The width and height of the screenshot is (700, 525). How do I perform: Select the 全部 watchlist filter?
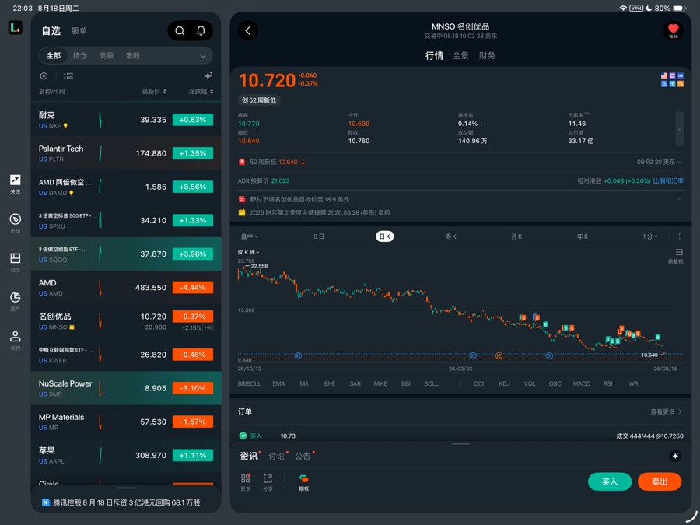coord(54,56)
